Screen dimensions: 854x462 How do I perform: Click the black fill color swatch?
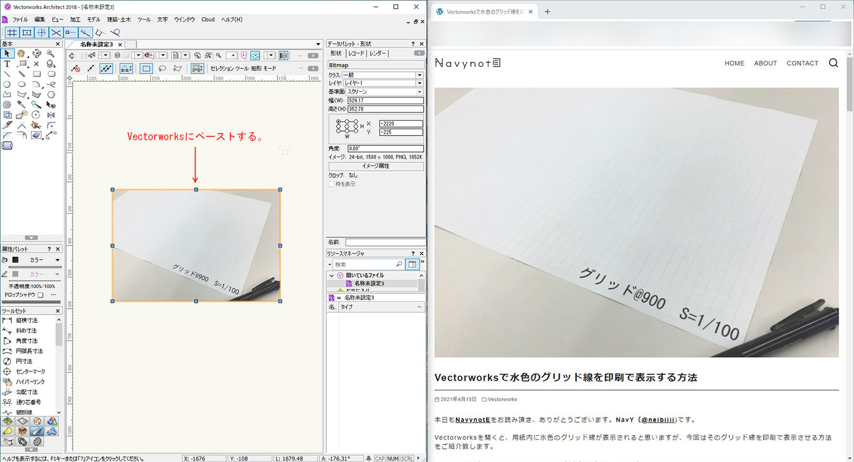tap(15, 260)
